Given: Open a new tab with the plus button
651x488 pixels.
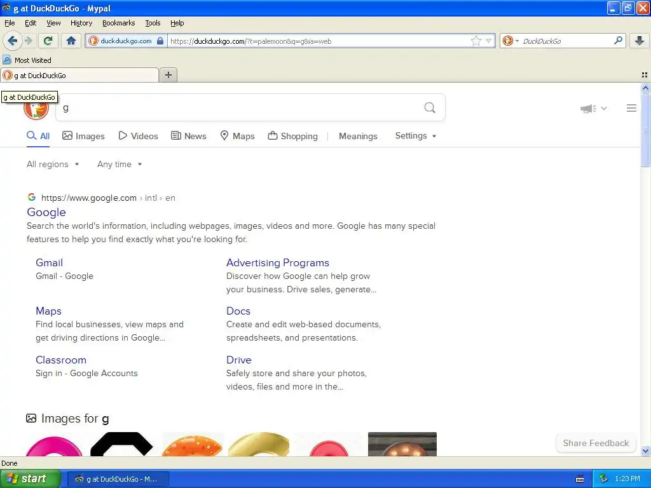Looking at the screenshot, I should [x=168, y=75].
